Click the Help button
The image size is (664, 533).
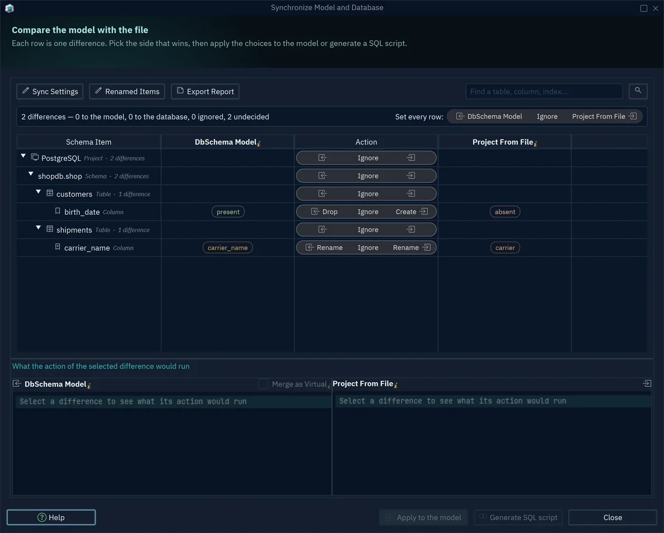click(52, 517)
